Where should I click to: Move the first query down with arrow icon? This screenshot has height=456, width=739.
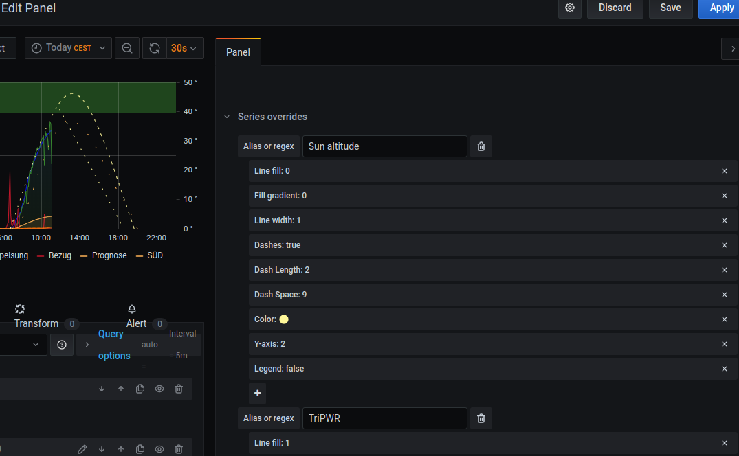(102, 389)
